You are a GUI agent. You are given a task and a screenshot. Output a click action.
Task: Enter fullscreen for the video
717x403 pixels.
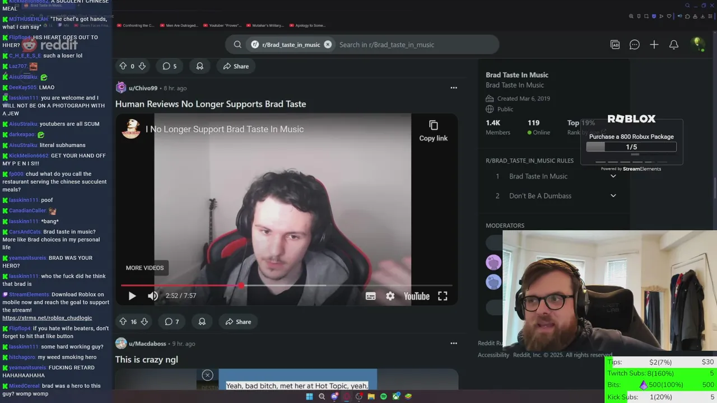tap(443, 296)
